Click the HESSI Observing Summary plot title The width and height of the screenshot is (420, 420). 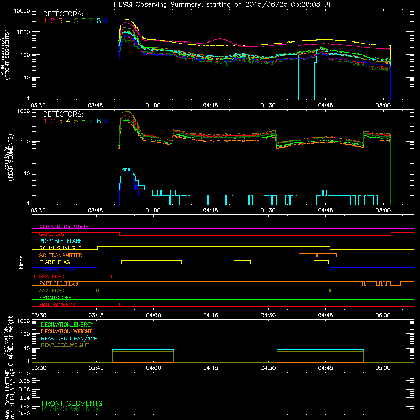(223, 4)
